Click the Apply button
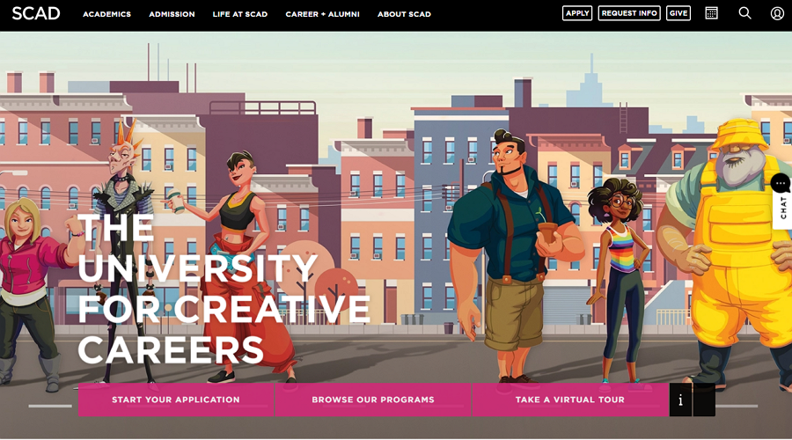The height and width of the screenshot is (440, 792). 576,13
